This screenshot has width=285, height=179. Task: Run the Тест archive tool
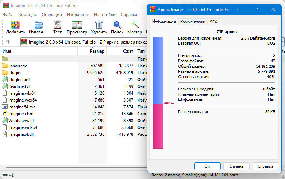click(x=58, y=25)
